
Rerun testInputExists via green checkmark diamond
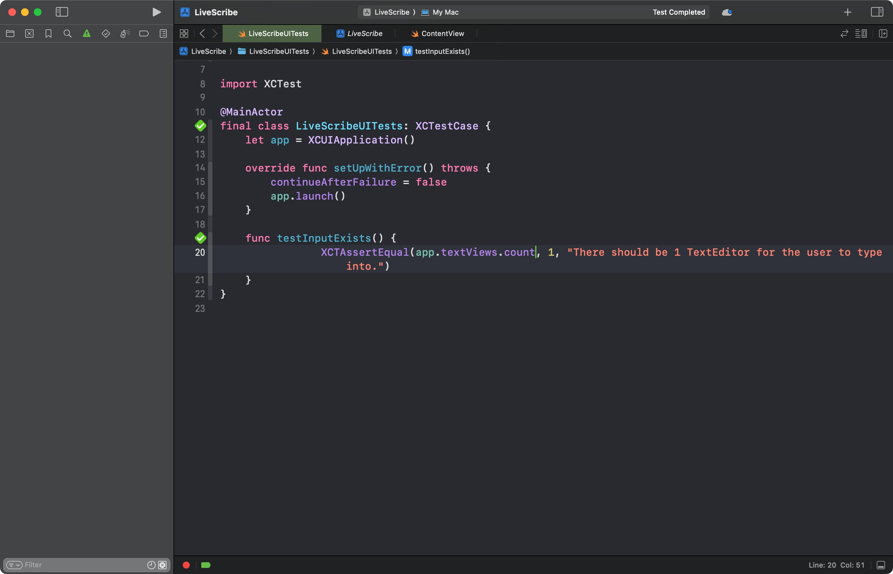pos(201,238)
